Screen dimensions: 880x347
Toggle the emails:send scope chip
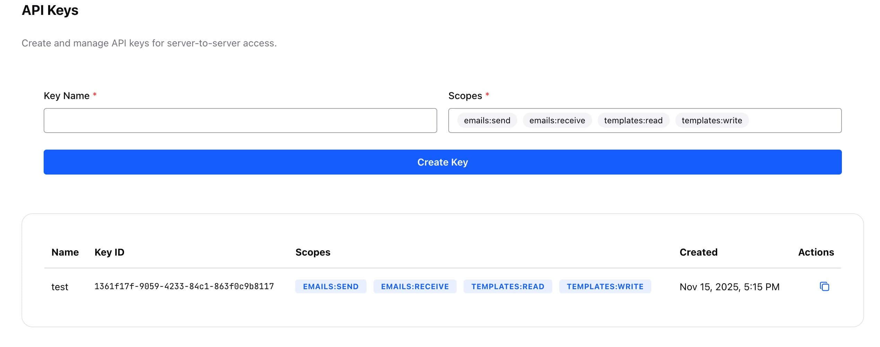click(x=487, y=120)
